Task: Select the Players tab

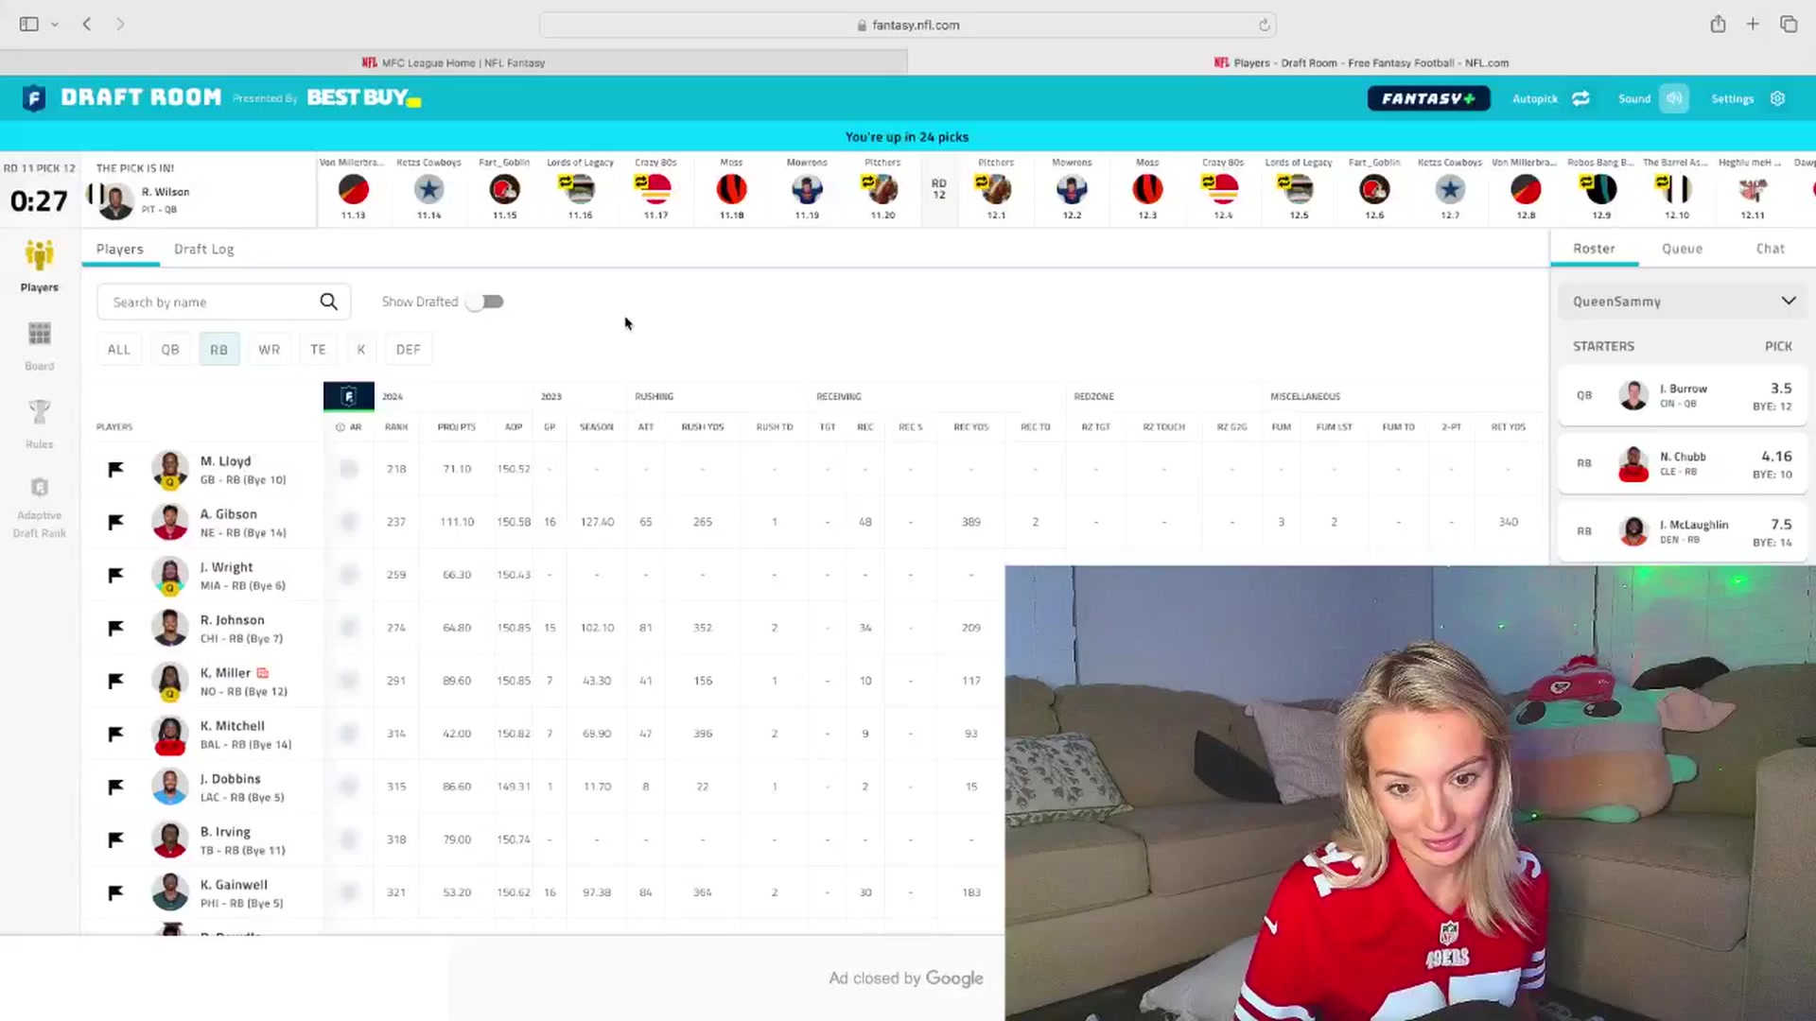Action: click(119, 249)
